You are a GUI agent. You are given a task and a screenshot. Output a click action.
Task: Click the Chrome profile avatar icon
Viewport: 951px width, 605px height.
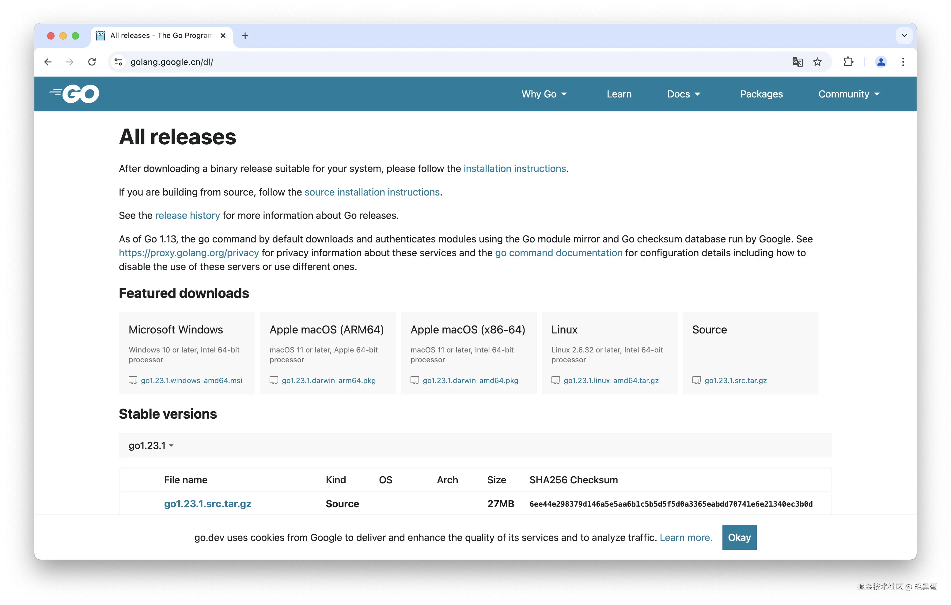tap(881, 62)
